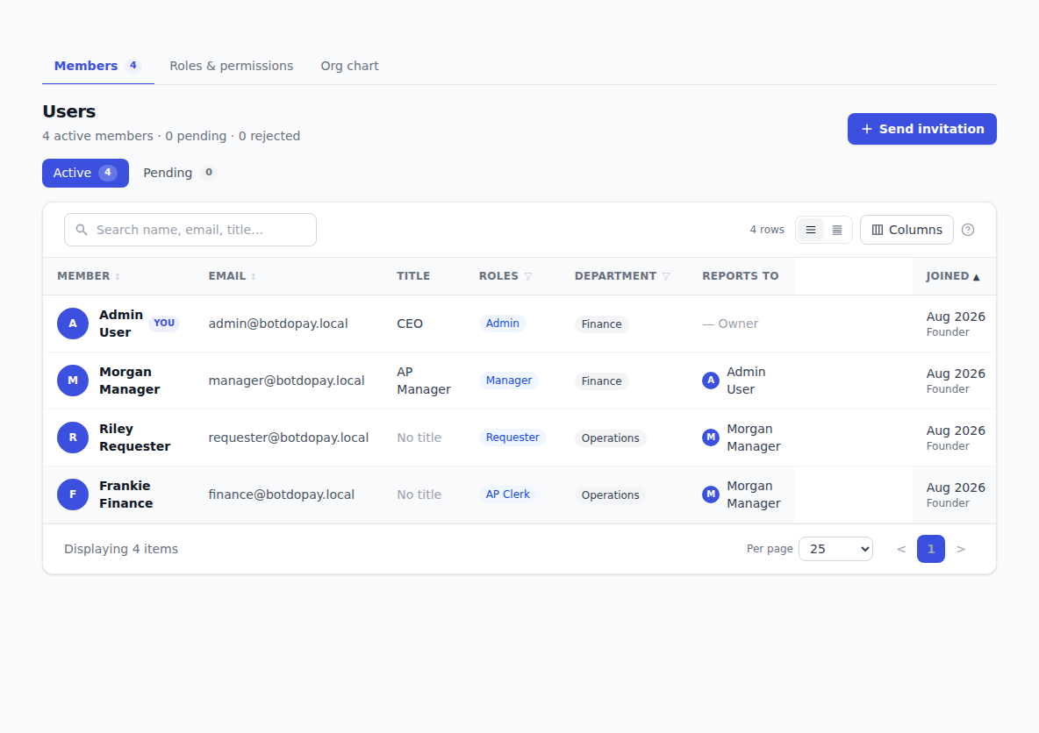Sort by the Email column header

(232, 276)
